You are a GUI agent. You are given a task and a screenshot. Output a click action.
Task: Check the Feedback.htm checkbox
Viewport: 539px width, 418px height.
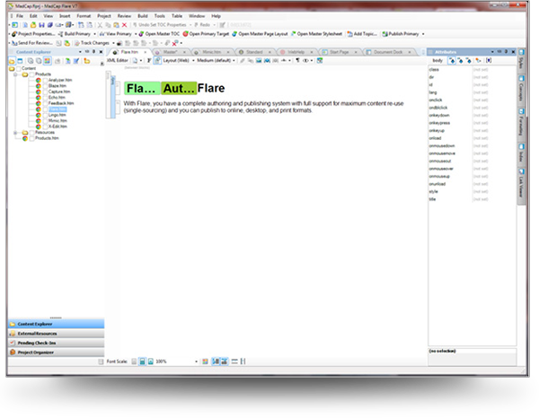45,103
